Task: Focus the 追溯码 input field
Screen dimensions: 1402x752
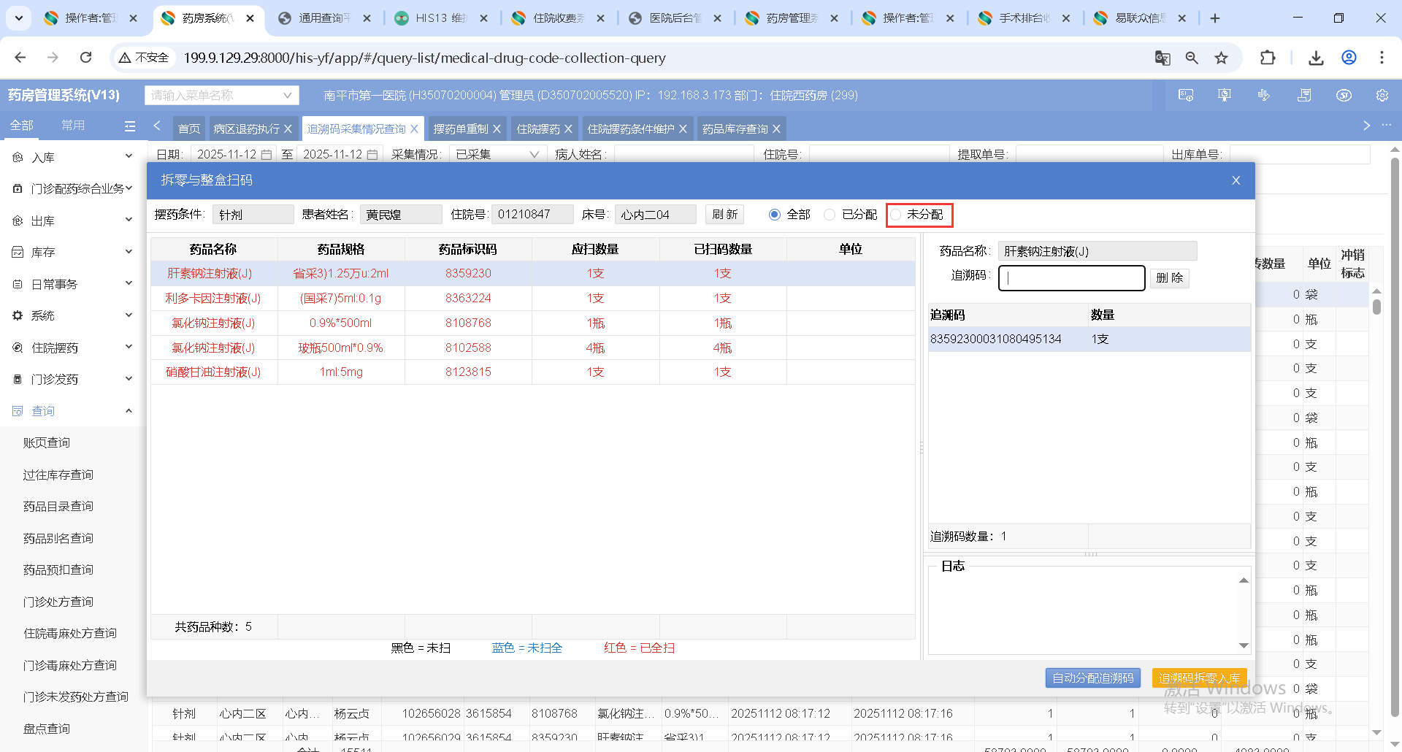Action: pyautogui.click(x=1072, y=278)
